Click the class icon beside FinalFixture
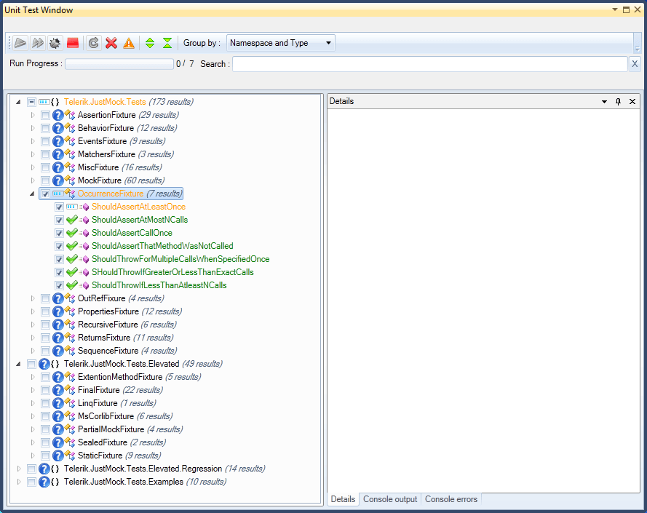647x513 pixels. (70, 390)
